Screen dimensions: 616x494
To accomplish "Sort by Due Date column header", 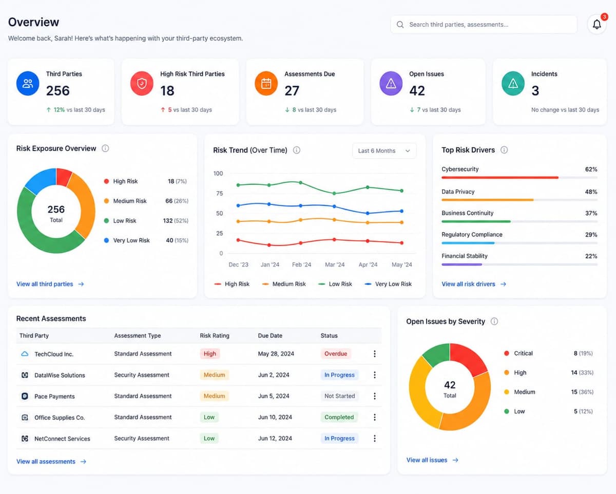I will (x=270, y=336).
